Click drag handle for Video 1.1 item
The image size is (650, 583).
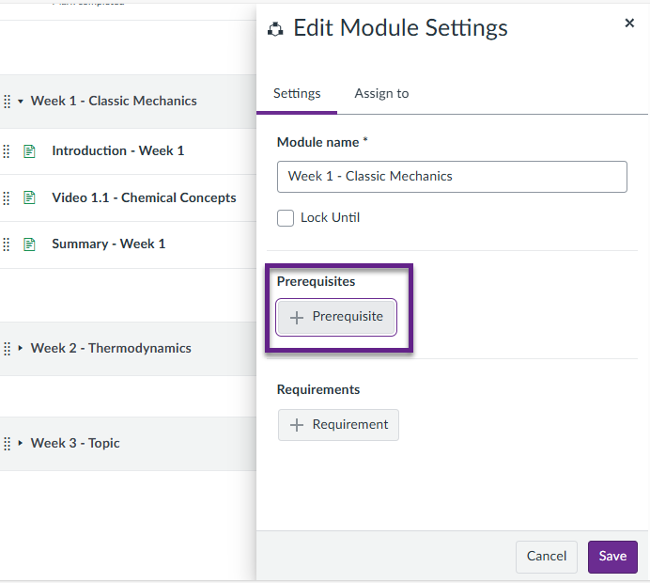(x=7, y=198)
